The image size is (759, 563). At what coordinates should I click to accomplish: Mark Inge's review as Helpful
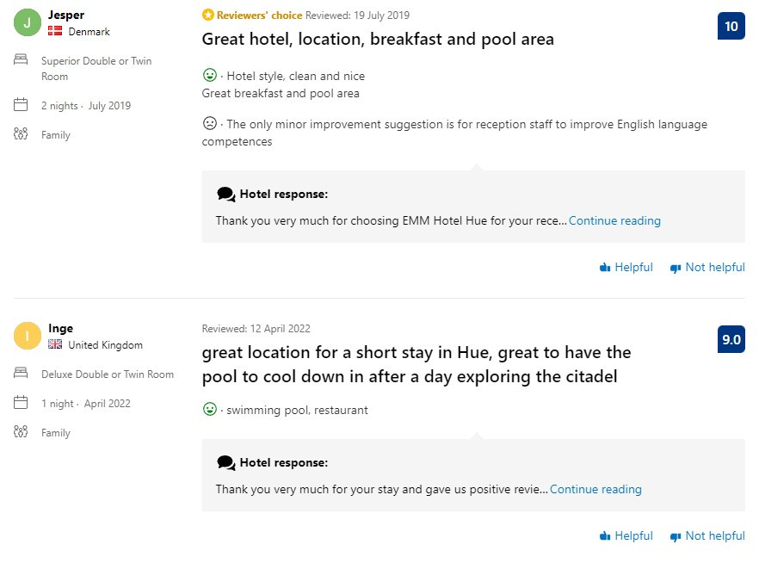click(x=626, y=536)
